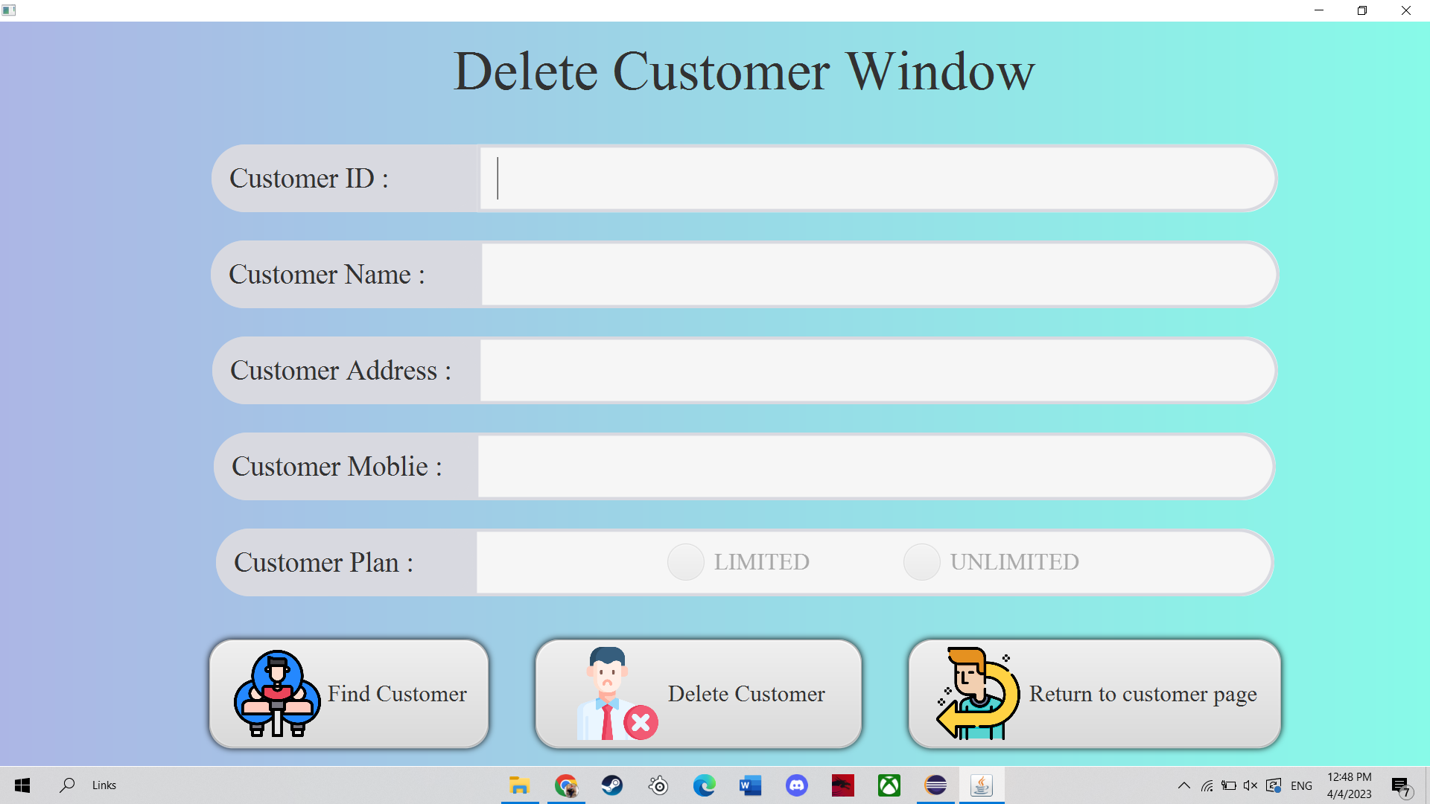This screenshot has width=1430, height=804.
Task: Open Xbox app in taskbar
Action: tap(889, 785)
